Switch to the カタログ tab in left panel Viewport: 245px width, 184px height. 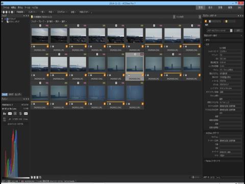(x=11, y=95)
